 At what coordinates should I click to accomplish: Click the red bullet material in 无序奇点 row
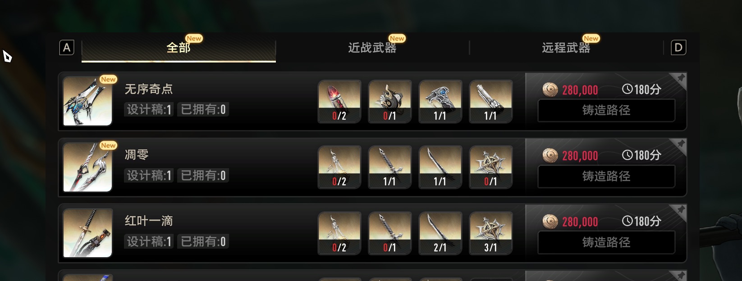point(339,102)
